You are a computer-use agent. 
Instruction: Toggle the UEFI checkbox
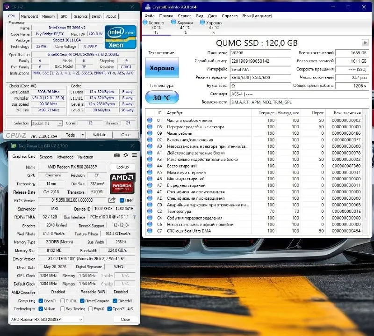(122, 200)
